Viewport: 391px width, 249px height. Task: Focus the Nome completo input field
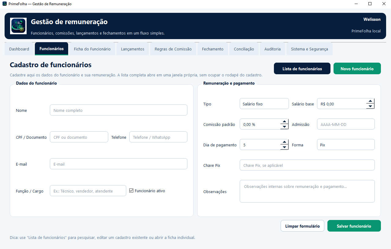coord(119,110)
